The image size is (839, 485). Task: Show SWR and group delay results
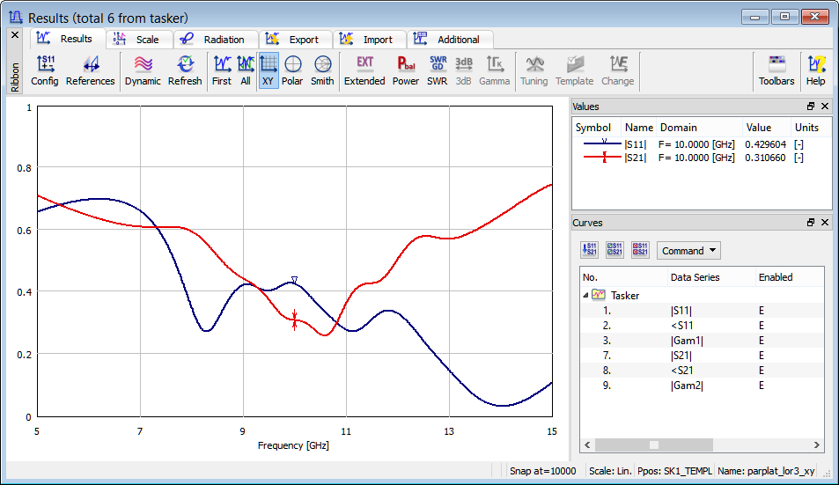(x=438, y=70)
